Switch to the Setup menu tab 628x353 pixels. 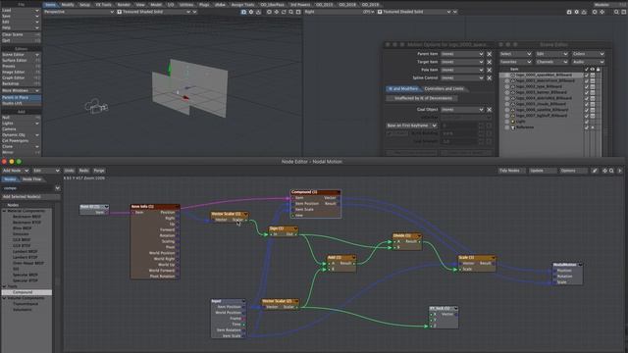click(x=84, y=5)
